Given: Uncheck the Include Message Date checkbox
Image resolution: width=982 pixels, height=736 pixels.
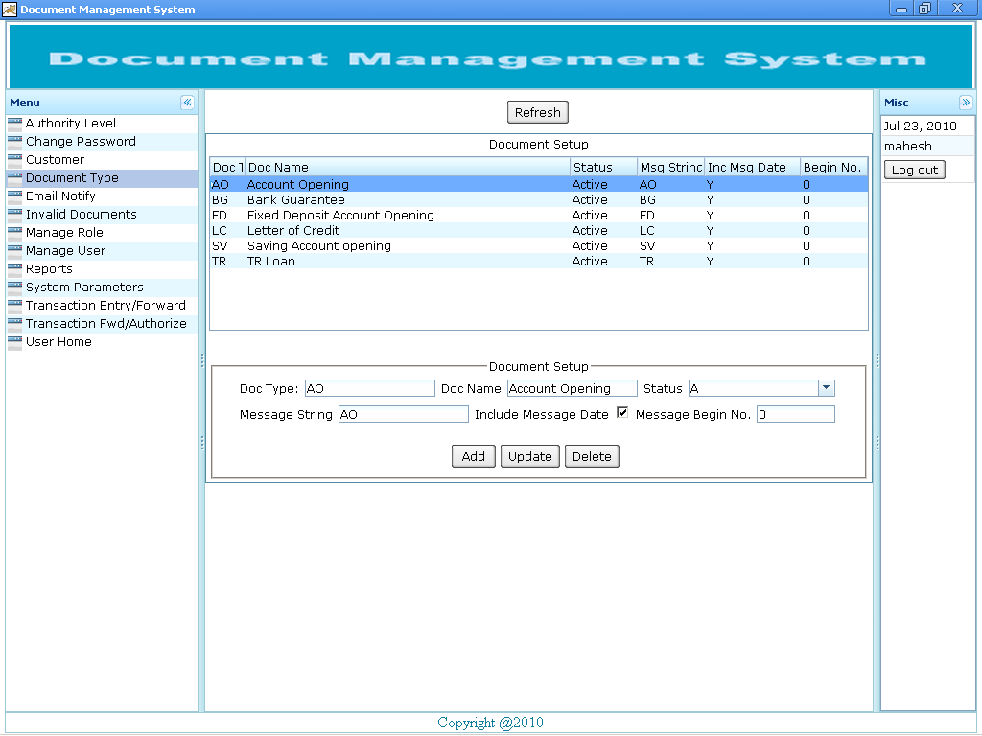Looking at the screenshot, I should (x=622, y=412).
